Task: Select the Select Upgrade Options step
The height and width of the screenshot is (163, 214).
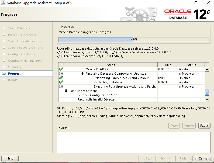Action: click(x=25, y=41)
